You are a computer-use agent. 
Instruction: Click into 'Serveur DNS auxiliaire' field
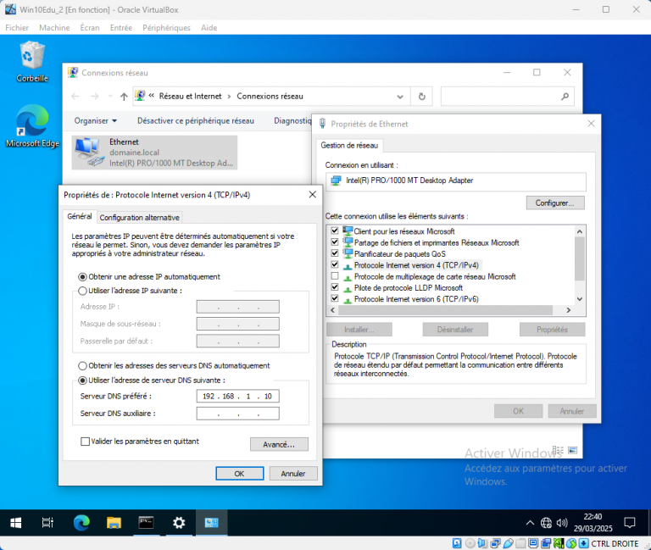point(237,414)
